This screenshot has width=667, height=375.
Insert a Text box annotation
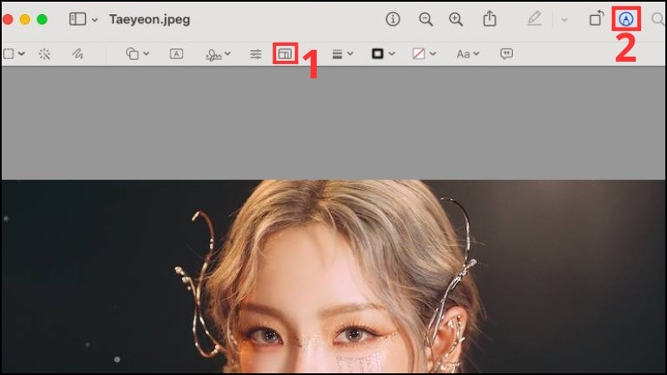pyautogui.click(x=177, y=54)
